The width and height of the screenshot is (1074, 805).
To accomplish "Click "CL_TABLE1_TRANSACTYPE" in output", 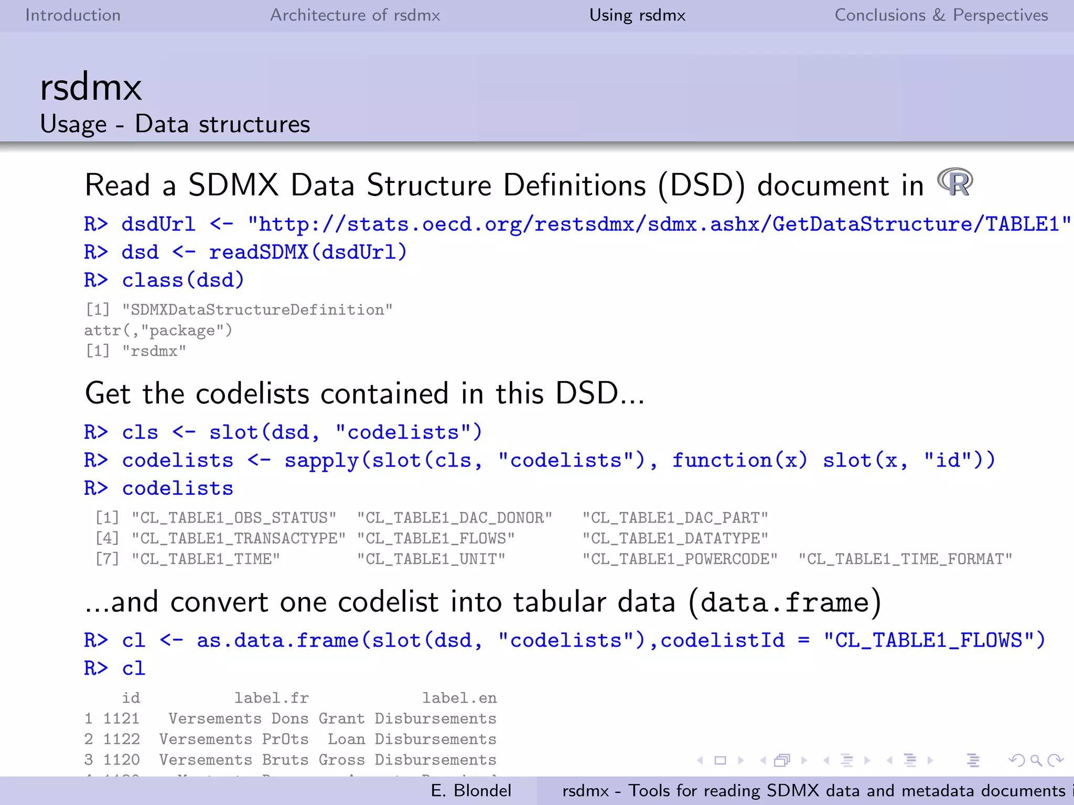I will coord(239,538).
